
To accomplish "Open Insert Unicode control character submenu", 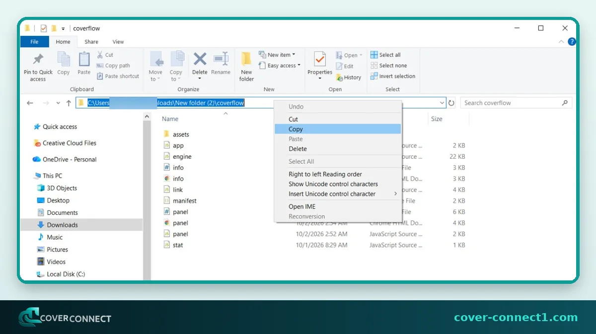I will tap(338, 194).
